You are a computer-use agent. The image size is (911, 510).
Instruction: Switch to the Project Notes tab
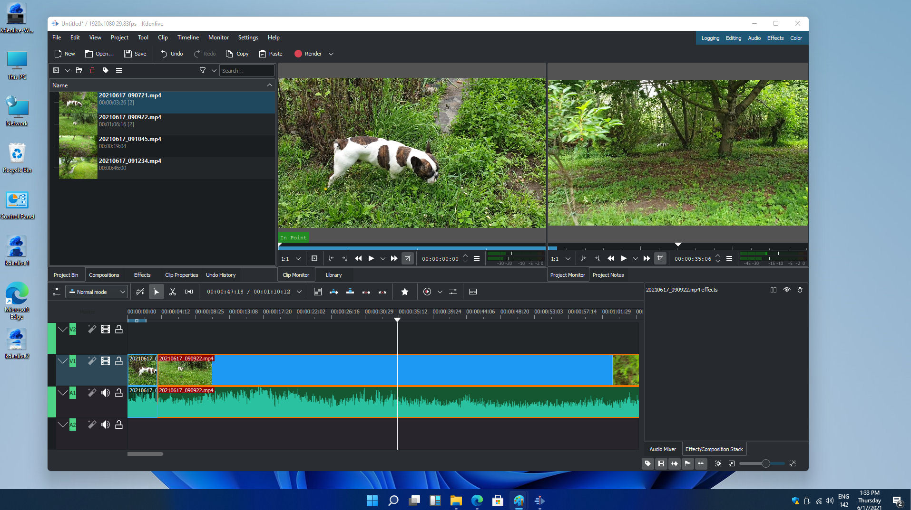(x=608, y=275)
